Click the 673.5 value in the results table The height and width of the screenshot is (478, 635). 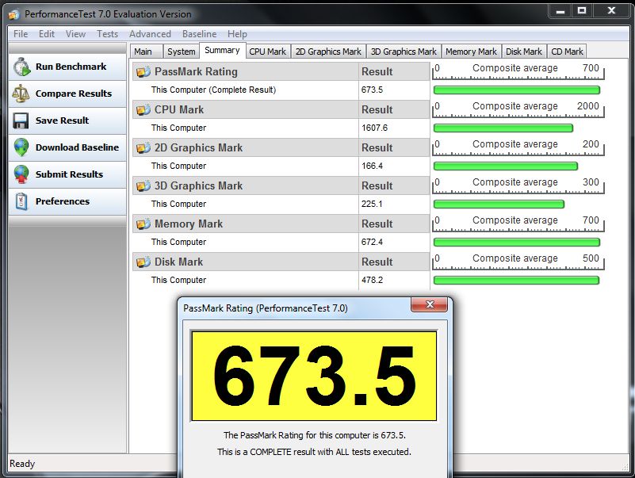click(372, 90)
